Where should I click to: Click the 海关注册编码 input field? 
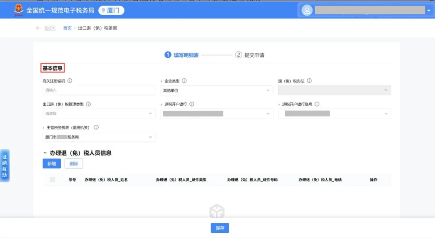[x=99, y=90]
